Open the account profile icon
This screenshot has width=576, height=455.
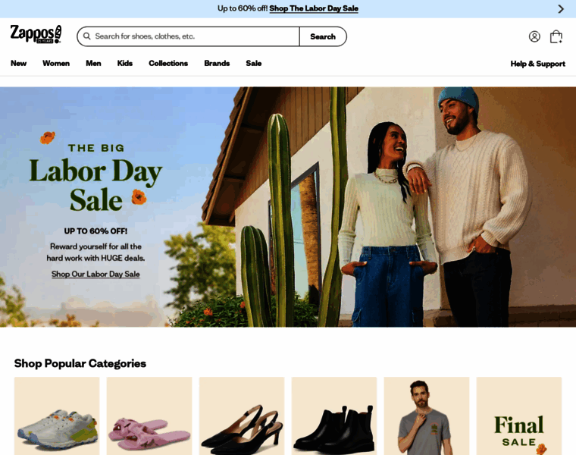534,36
